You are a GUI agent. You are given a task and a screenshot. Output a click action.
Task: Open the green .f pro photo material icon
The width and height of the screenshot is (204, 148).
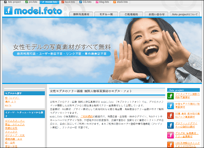click(170, 96)
